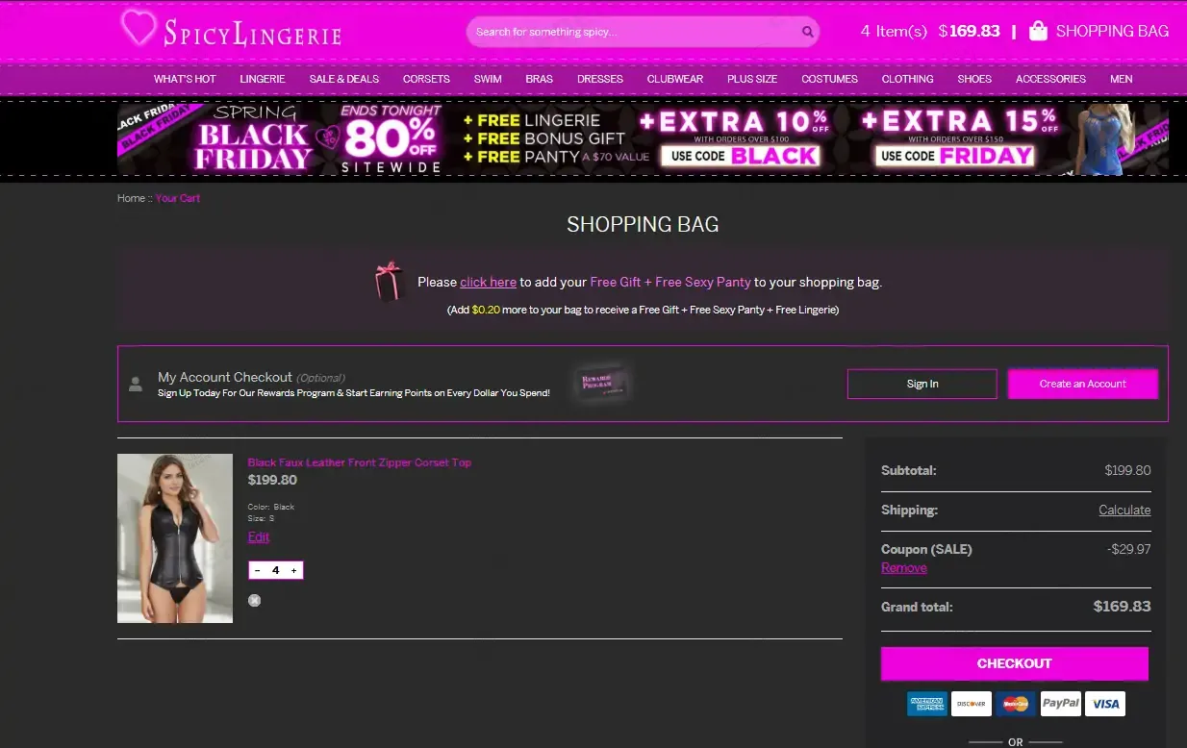Open the Sale & Deals menu
The height and width of the screenshot is (748, 1187).
click(344, 79)
